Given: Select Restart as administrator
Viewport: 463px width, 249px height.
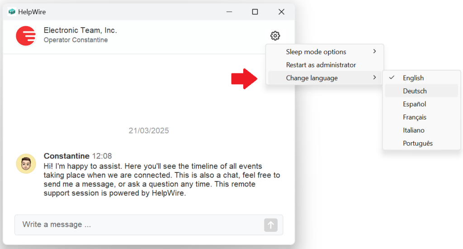Looking at the screenshot, I should click(325, 65).
